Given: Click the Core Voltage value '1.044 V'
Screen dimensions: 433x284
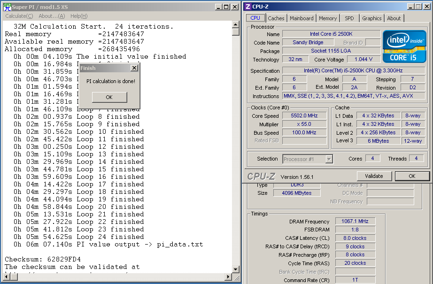Looking at the screenshot, I should [363, 59].
